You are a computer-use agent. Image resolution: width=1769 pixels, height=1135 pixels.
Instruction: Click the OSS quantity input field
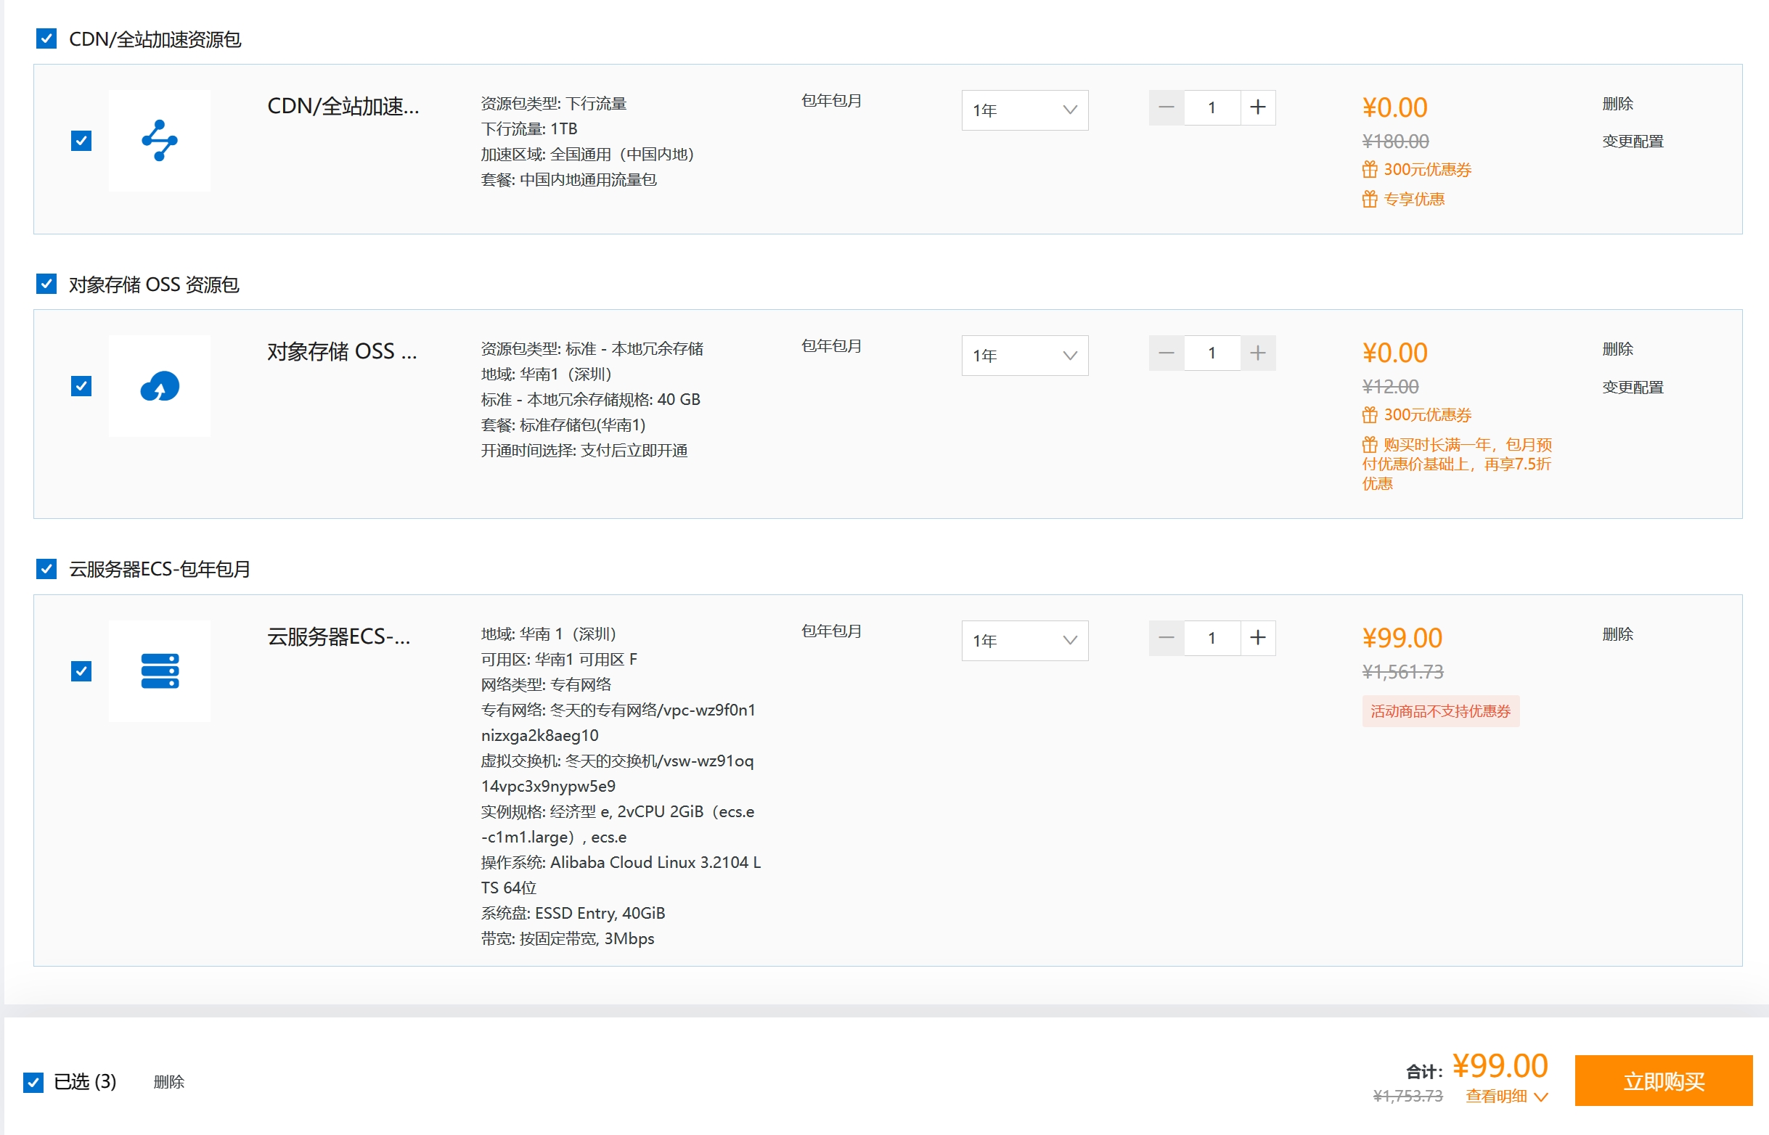click(1212, 353)
